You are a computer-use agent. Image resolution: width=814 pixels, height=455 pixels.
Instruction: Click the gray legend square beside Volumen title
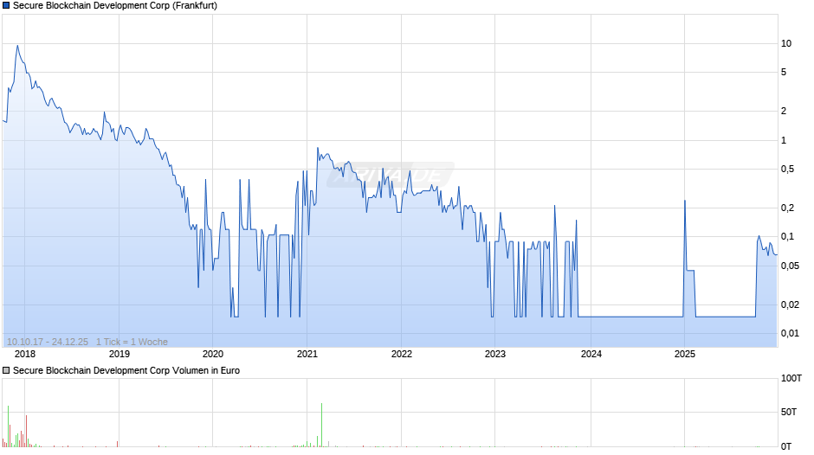[6, 370]
